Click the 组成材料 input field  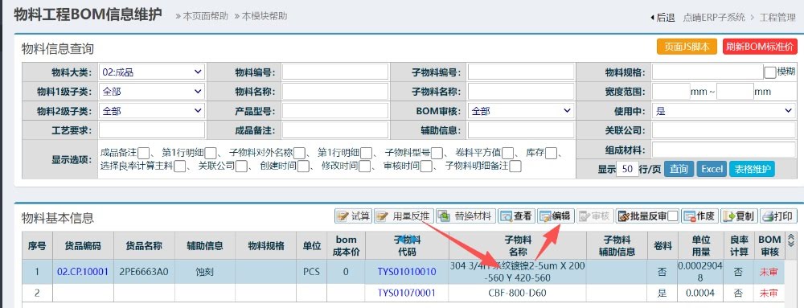pos(724,150)
